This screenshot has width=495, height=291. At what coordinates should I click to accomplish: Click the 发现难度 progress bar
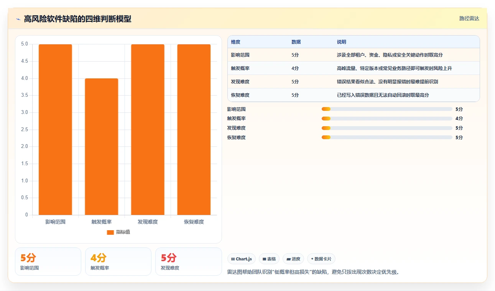click(387, 128)
